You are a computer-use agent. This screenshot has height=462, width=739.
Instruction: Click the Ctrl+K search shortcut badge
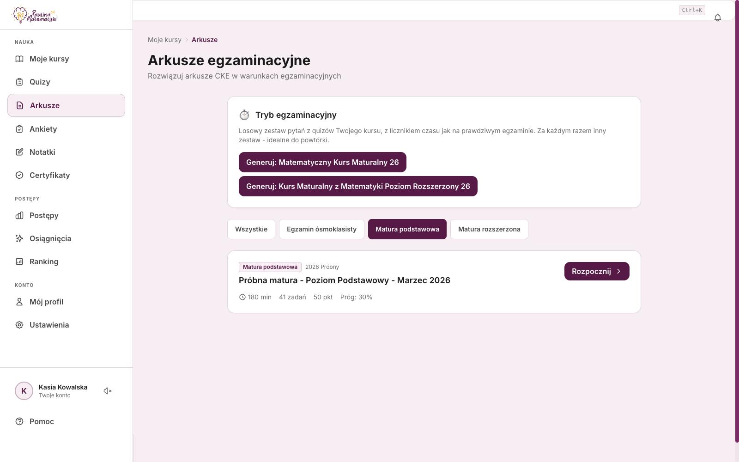[692, 10]
